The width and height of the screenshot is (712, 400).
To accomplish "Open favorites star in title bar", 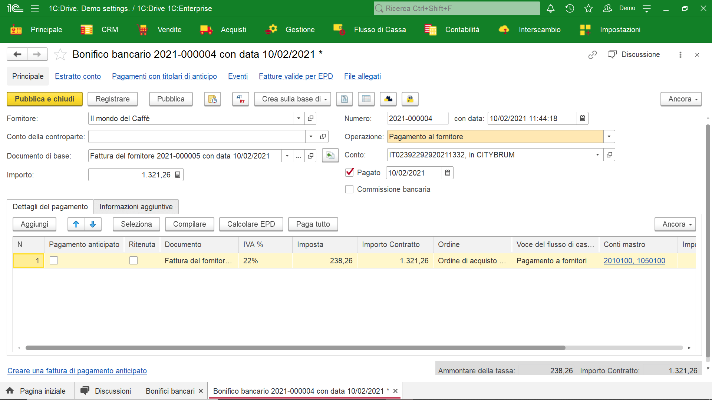I will [x=589, y=9].
